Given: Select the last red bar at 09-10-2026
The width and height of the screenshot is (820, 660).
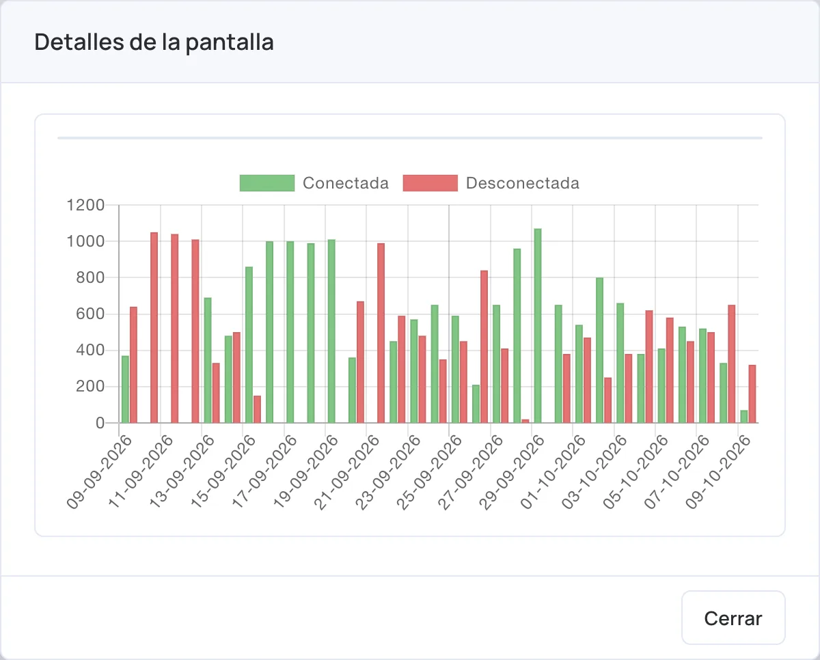Looking at the screenshot, I should coord(752,394).
